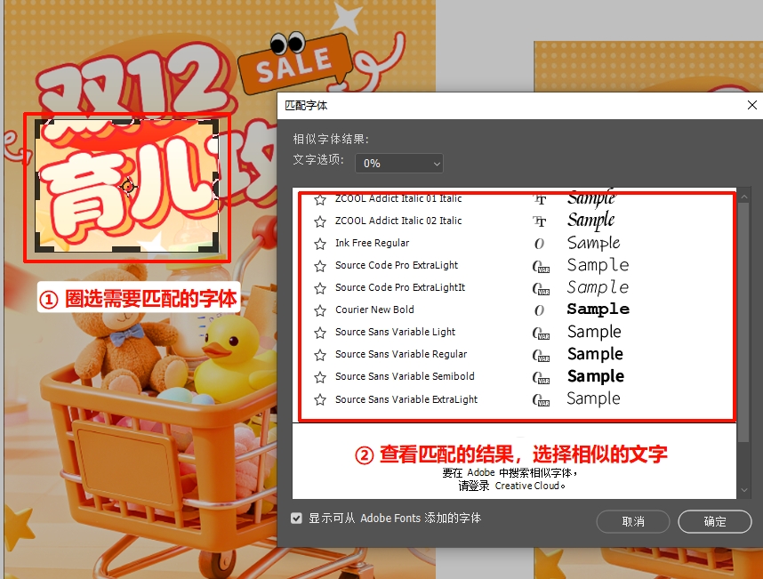Screen dimensions: 763x579
Task: Open the 文字选项 percentage dropdown
Action: click(398, 163)
